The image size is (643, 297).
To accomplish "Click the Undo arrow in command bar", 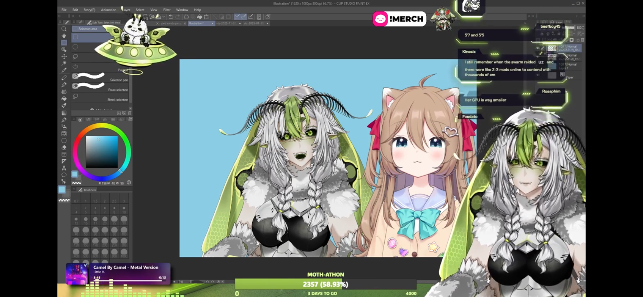I will (x=171, y=17).
